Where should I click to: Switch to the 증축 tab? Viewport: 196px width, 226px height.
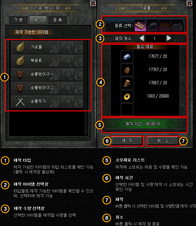pos(58,20)
